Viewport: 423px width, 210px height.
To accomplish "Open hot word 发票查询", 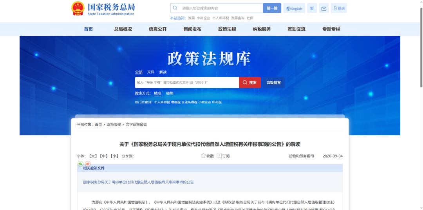I will coord(238,18).
